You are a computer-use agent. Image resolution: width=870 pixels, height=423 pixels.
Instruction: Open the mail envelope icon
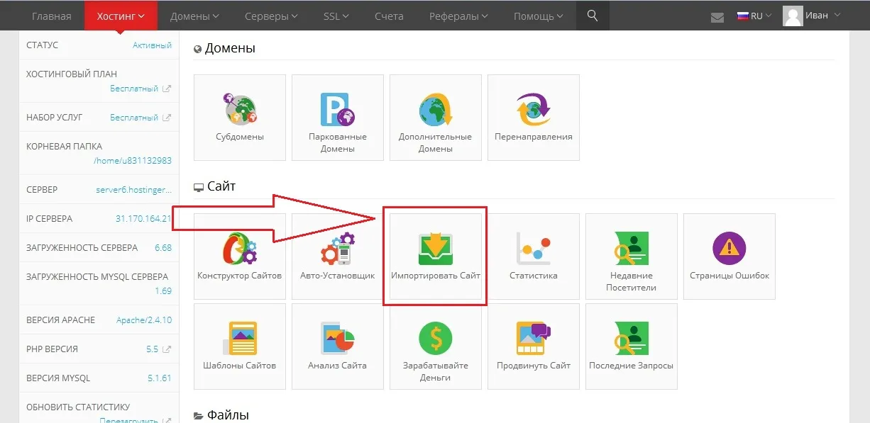pyautogui.click(x=717, y=17)
